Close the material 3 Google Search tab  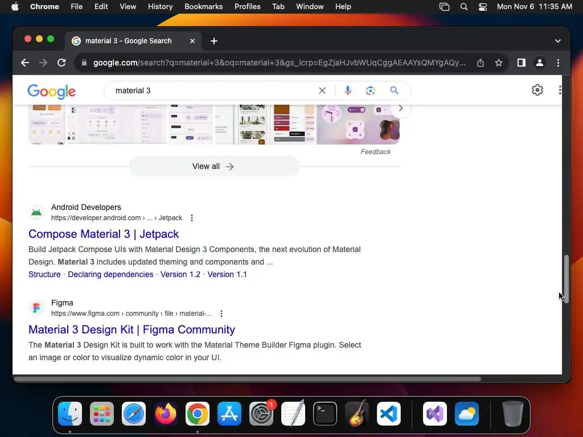click(192, 41)
